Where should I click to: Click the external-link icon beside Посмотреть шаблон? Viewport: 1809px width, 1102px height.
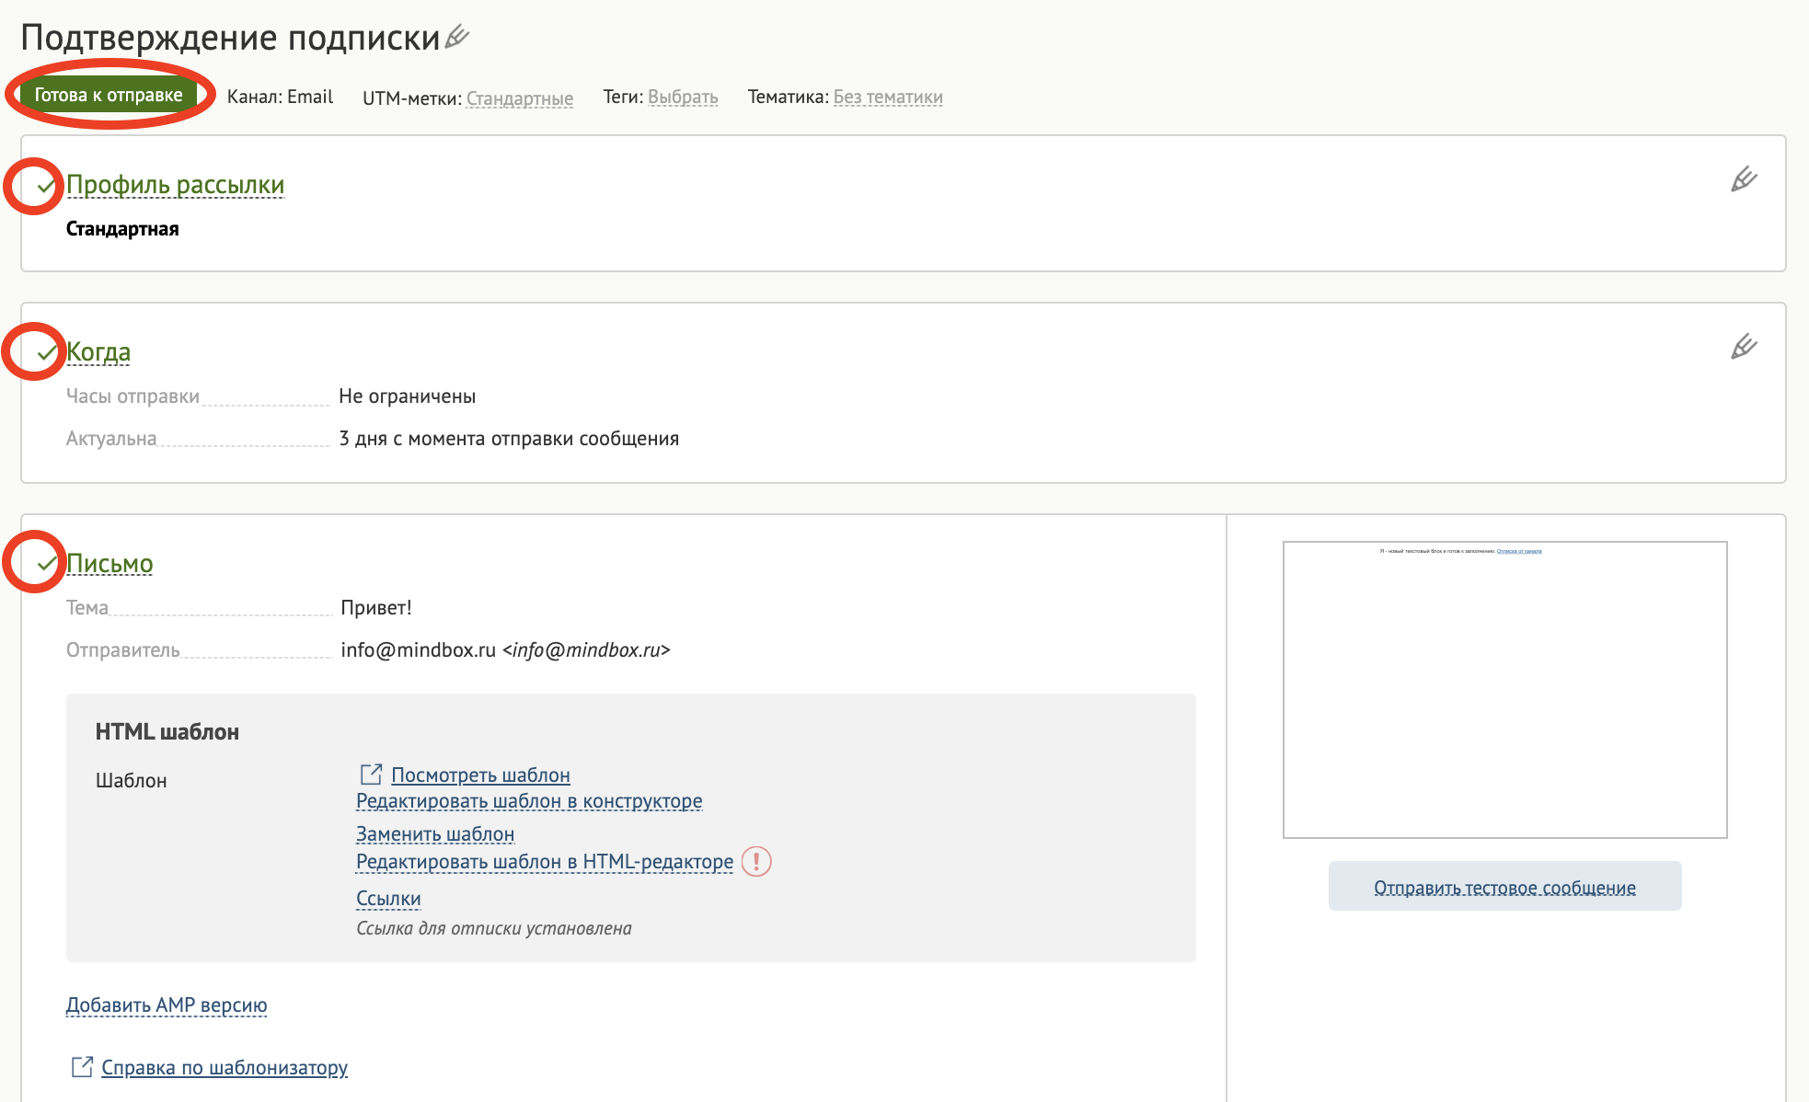(x=371, y=775)
